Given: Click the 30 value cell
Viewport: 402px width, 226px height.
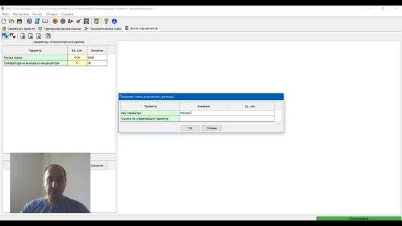Looking at the screenshot, I should click(97, 63).
